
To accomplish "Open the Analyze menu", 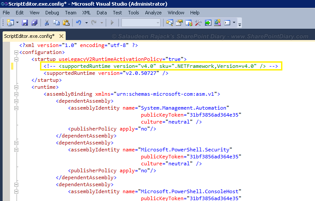I will click(153, 13).
